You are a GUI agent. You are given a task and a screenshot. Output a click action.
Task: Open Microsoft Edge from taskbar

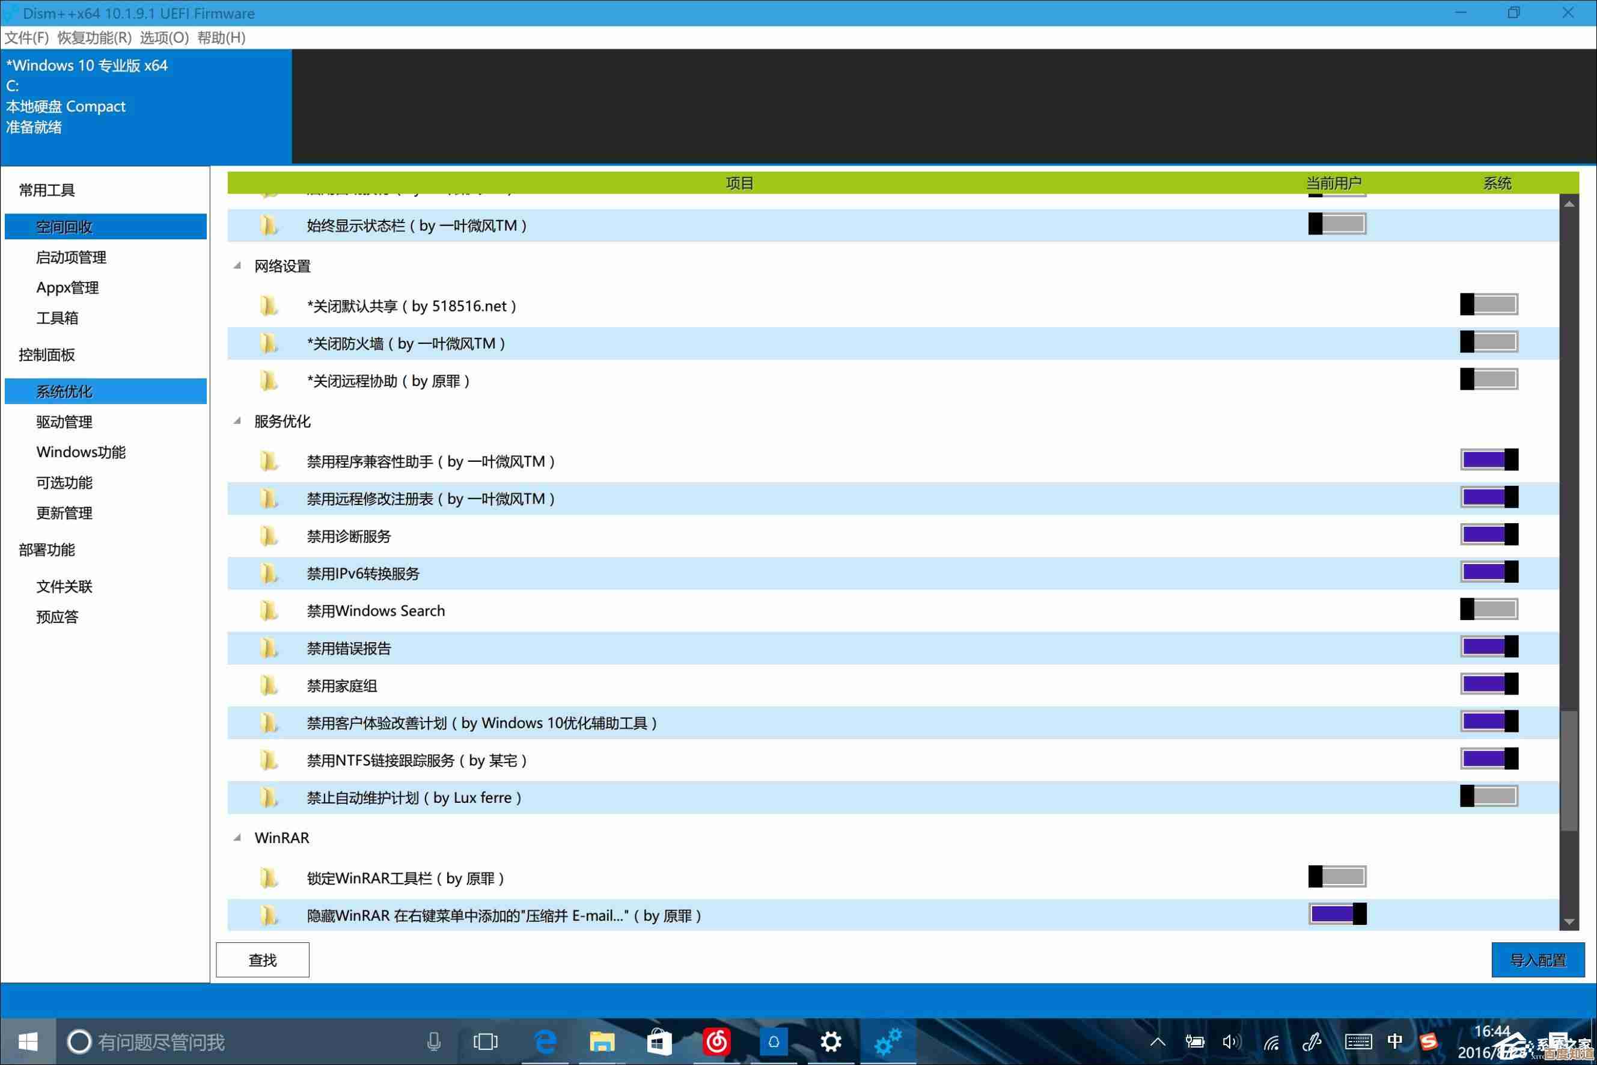click(545, 1041)
